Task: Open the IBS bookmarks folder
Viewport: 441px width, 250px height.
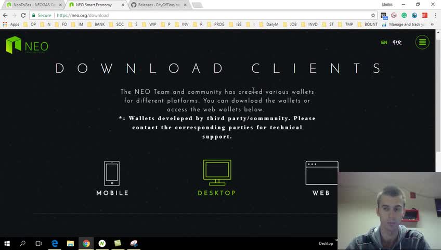Action: 236,24
